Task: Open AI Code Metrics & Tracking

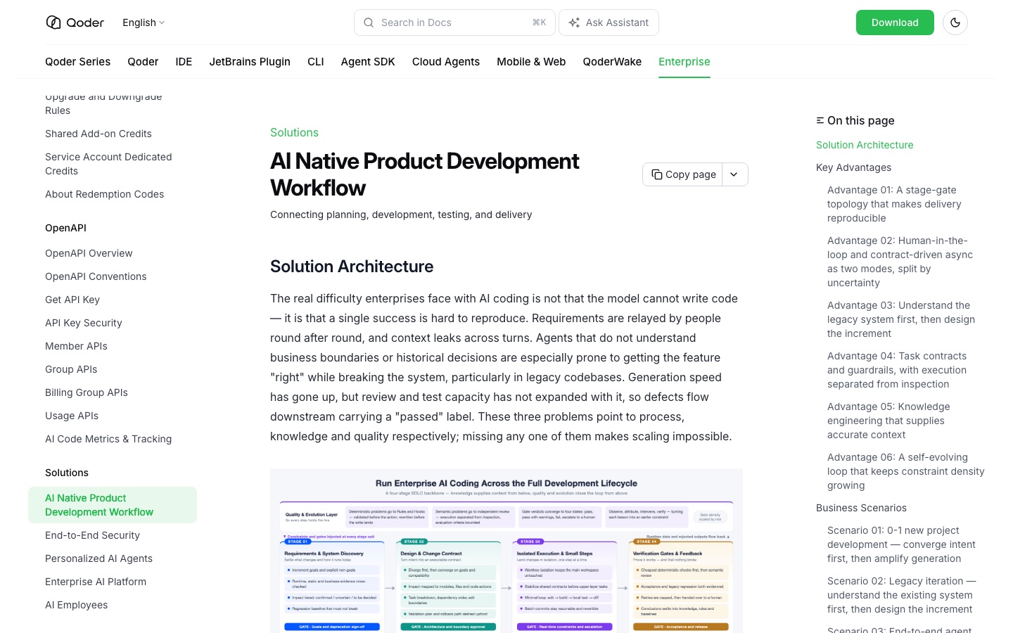Action: (108, 439)
